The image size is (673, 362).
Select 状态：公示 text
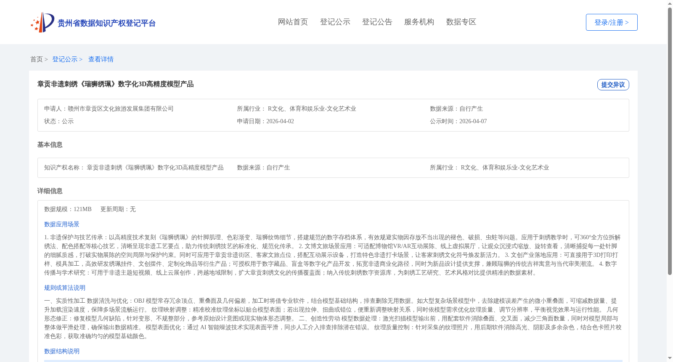[x=59, y=121]
